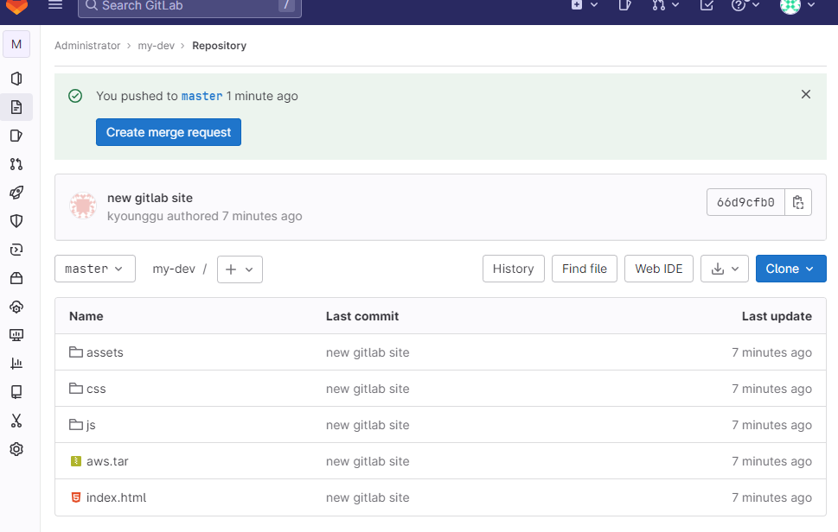Open Repository sidebar icon
This screenshot has height=532, width=838.
[16, 107]
